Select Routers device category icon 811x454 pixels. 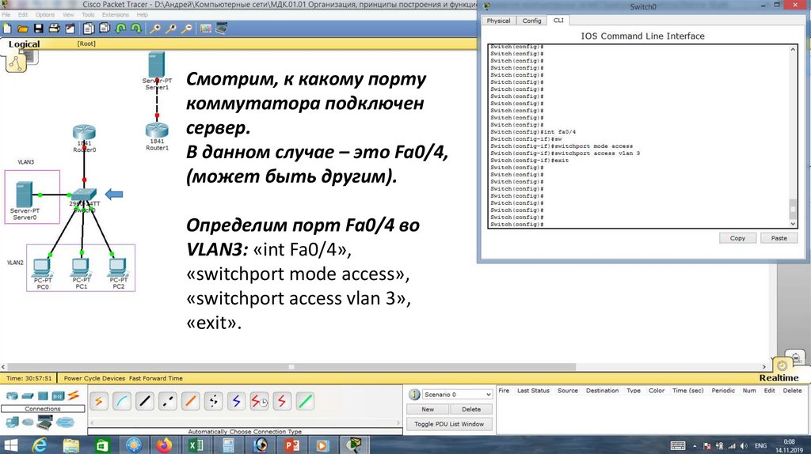click(x=11, y=396)
